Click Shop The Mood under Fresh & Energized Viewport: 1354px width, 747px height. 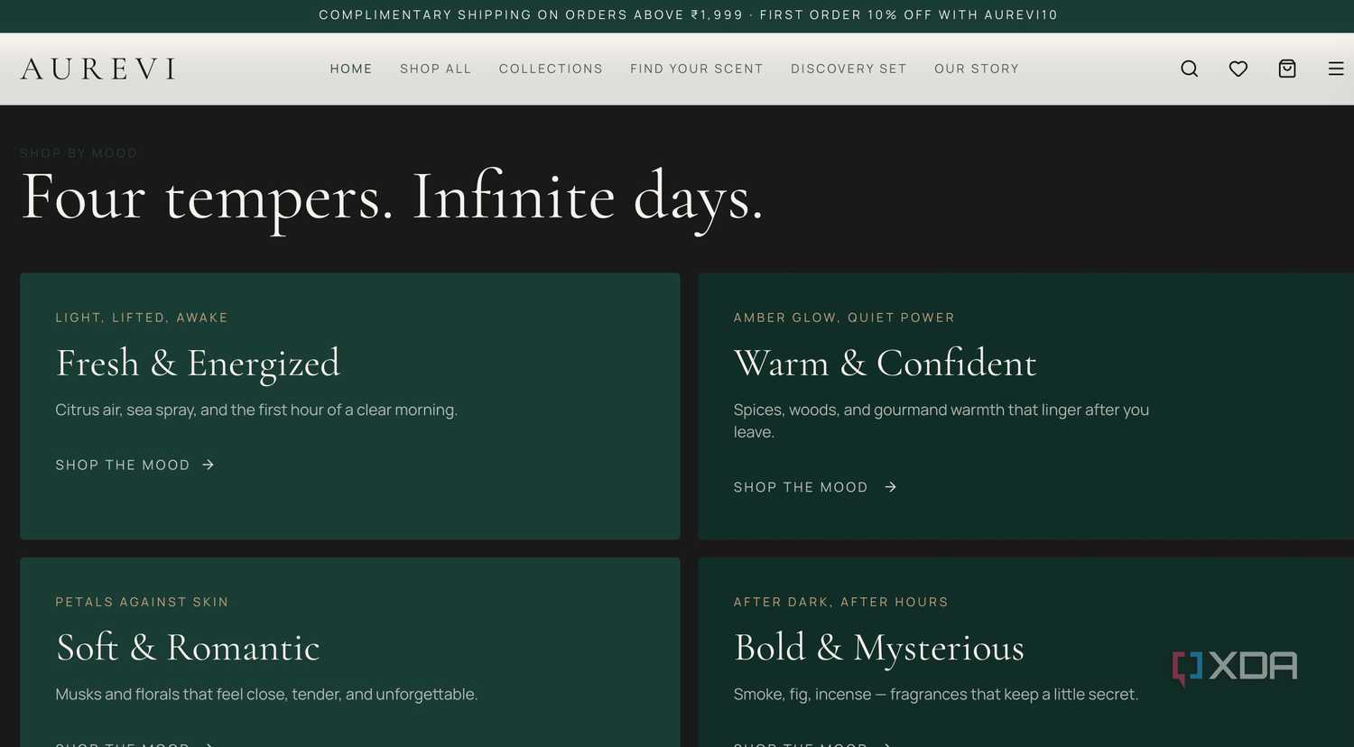click(x=123, y=465)
